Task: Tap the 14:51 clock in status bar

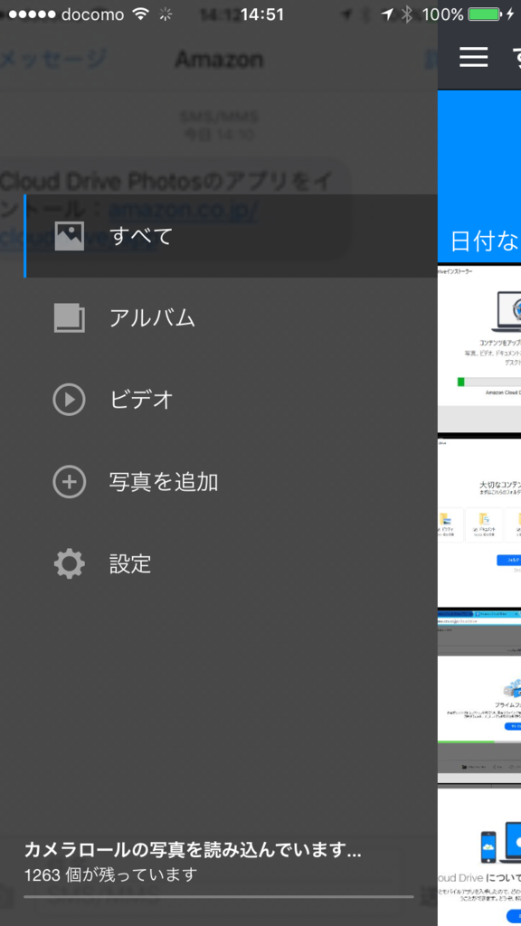Action: (x=262, y=14)
